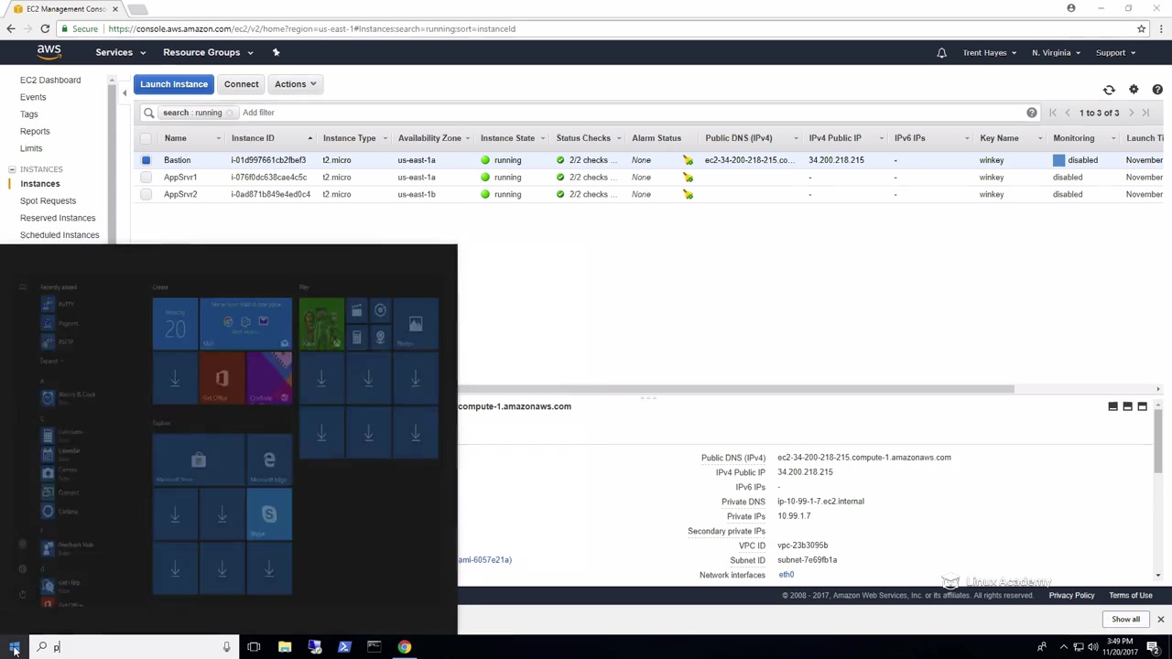
Task: Bookmark this page with star icon
Action: pyautogui.click(x=1141, y=28)
